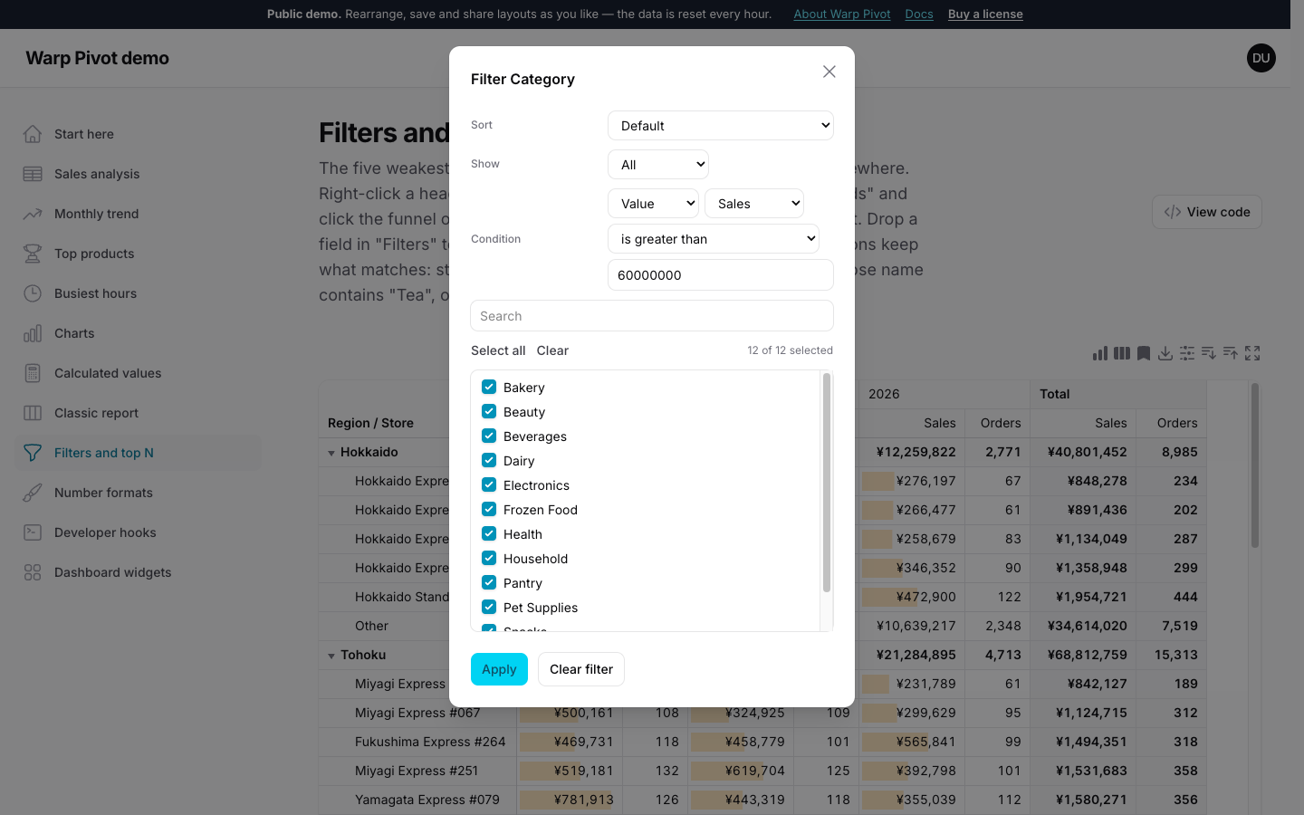This screenshot has width=1304, height=815.
Task: Click the funnel icon beside Filters and top N
Action: 33,453
